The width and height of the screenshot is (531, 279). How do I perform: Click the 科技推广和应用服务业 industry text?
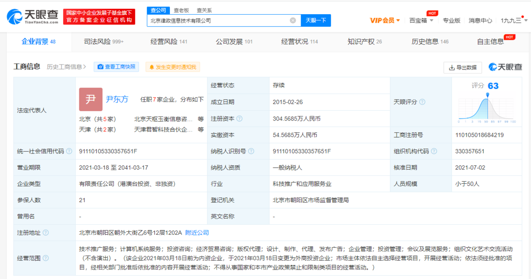(x=302, y=184)
